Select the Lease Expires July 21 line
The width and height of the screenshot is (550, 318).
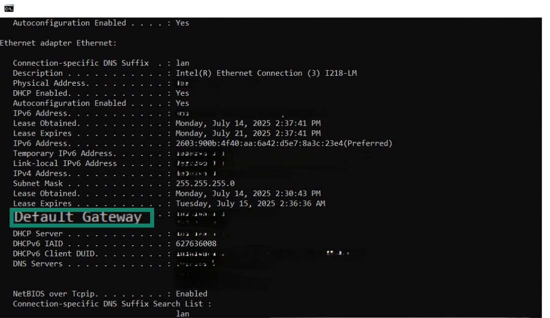[248, 133]
